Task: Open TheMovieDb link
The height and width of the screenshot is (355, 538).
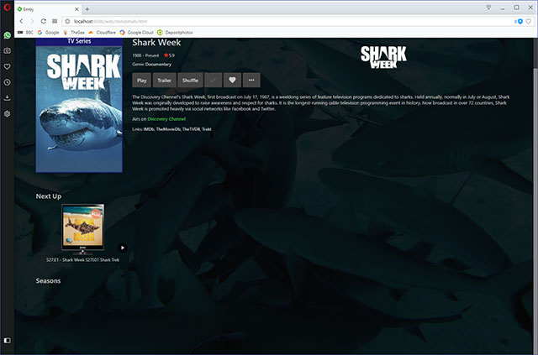Action: pos(168,129)
